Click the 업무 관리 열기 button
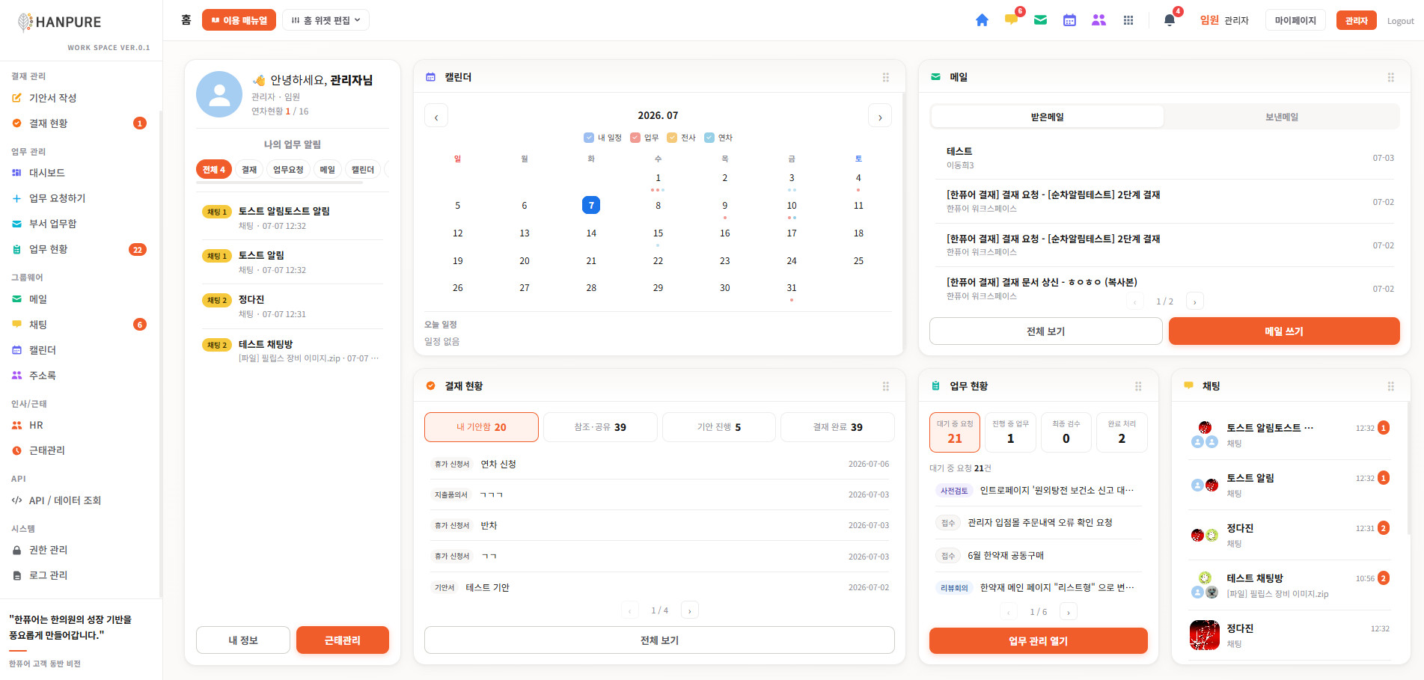The image size is (1424, 680). [1039, 641]
